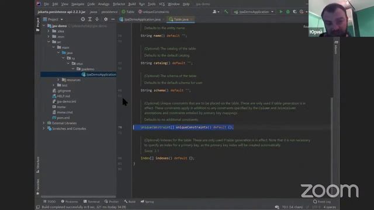The image size is (374, 210).
Task: Expand the resources folder
Action: (x=58, y=80)
